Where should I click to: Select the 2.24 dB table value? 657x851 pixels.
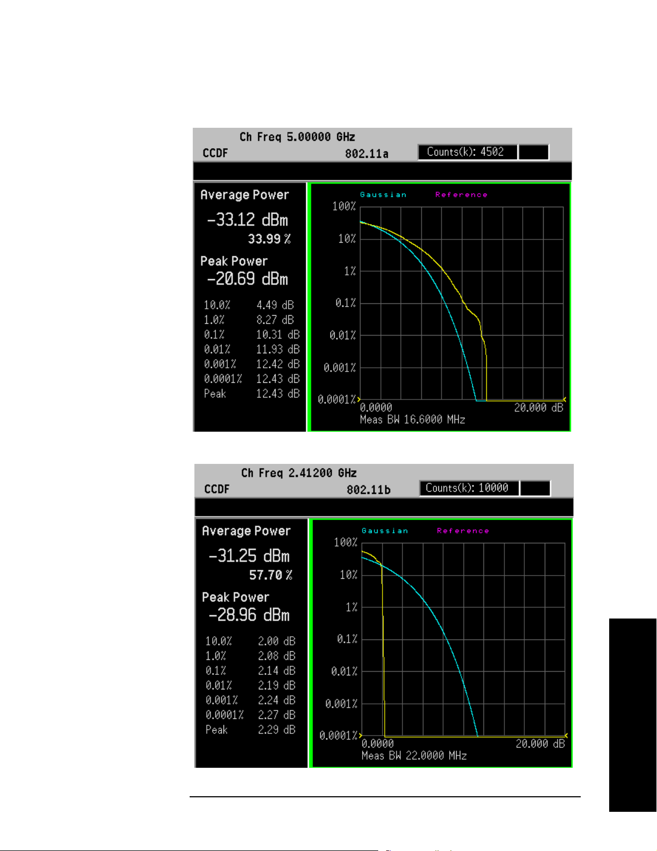(277, 700)
